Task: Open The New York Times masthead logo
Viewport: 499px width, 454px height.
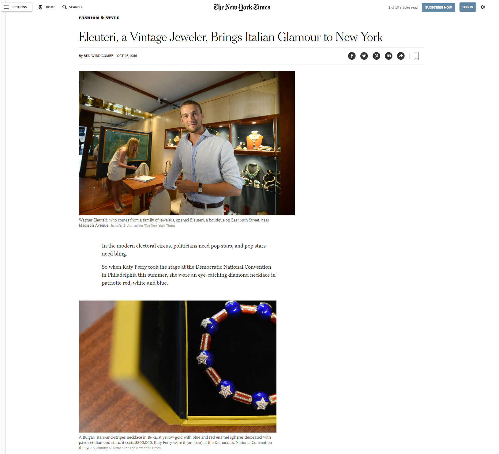Action: [x=242, y=7]
